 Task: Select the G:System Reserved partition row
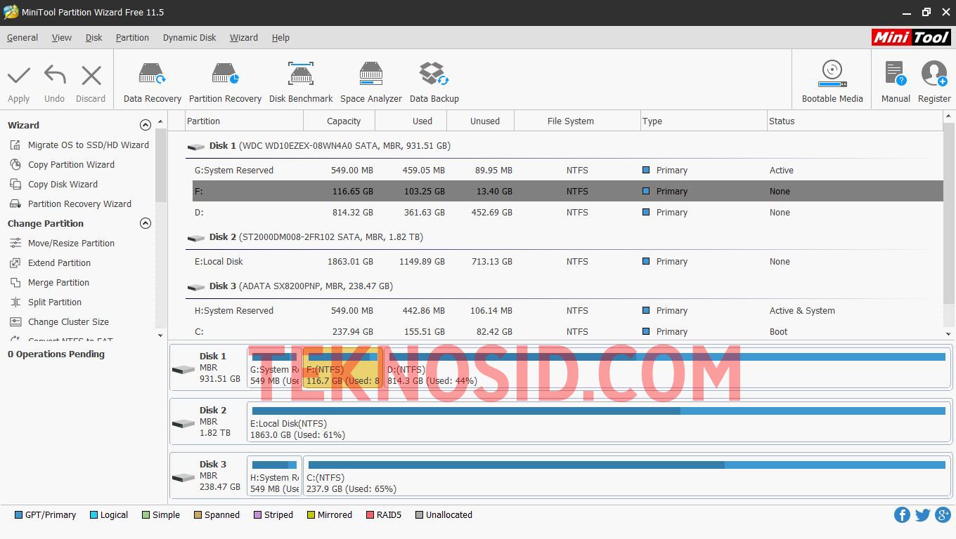coord(568,171)
